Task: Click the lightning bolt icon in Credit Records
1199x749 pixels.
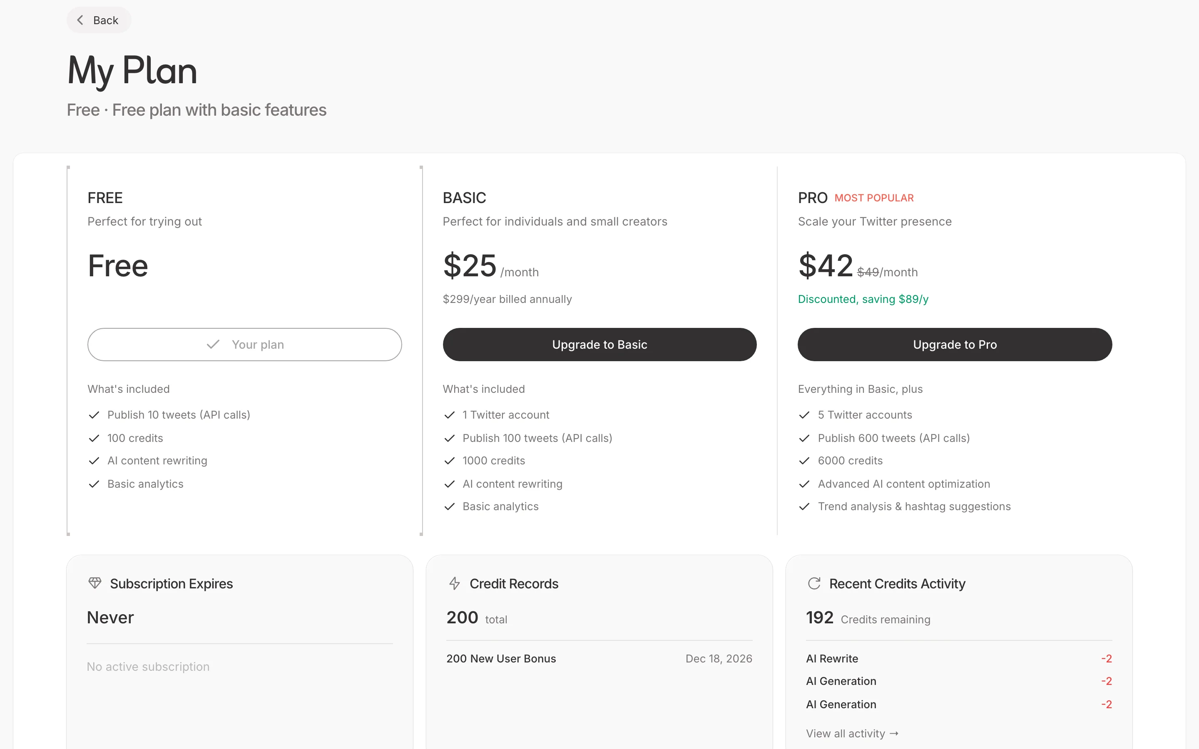Action: 454,583
